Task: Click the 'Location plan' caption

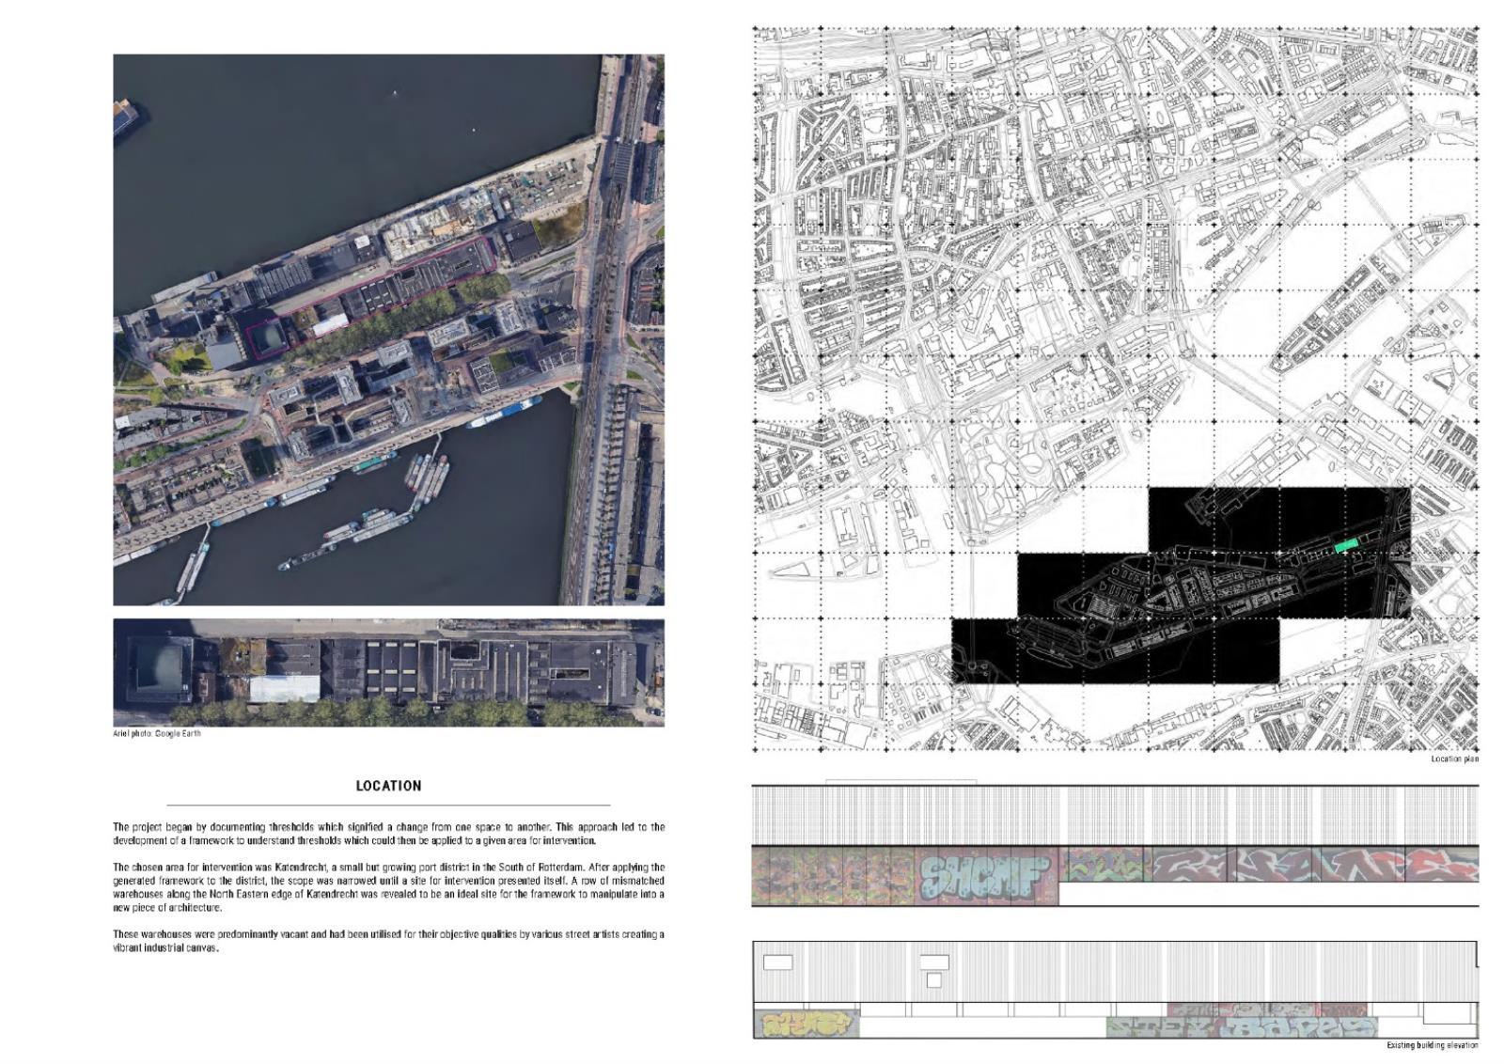Action: pos(1454,759)
